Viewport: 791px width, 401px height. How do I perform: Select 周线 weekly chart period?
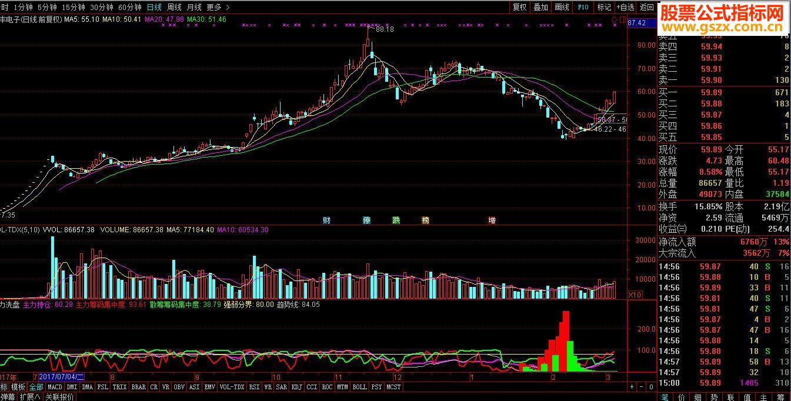point(174,7)
